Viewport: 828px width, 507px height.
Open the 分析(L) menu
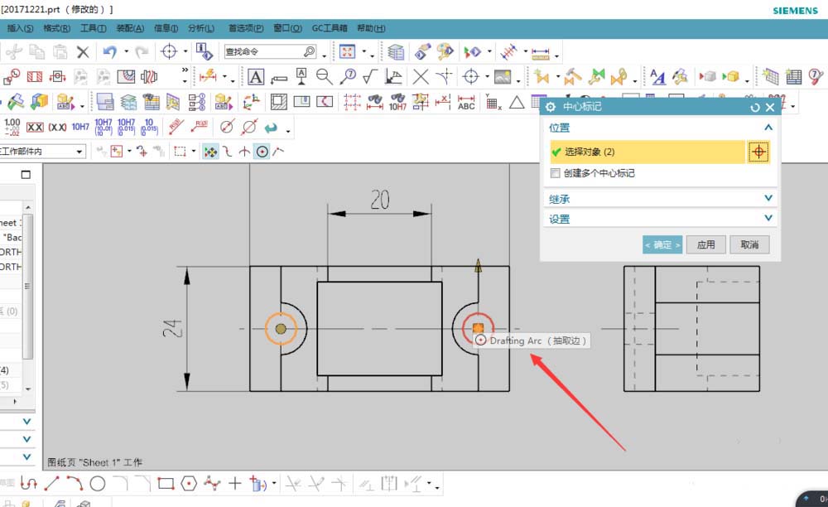pyautogui.click(x=201, y=28)
